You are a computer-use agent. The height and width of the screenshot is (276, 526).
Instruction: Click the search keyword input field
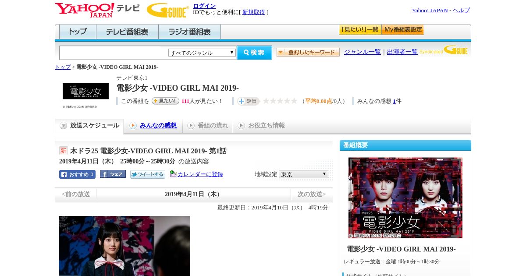click(114, 53)
